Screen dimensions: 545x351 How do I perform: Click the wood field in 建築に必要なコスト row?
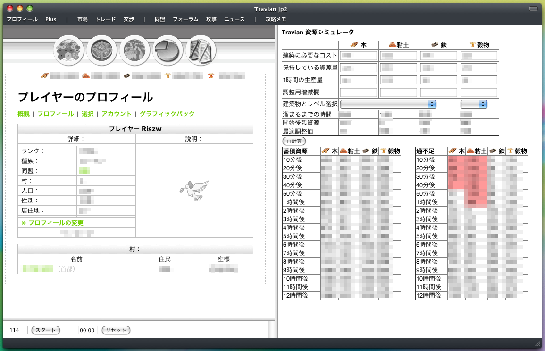[359, 56]
